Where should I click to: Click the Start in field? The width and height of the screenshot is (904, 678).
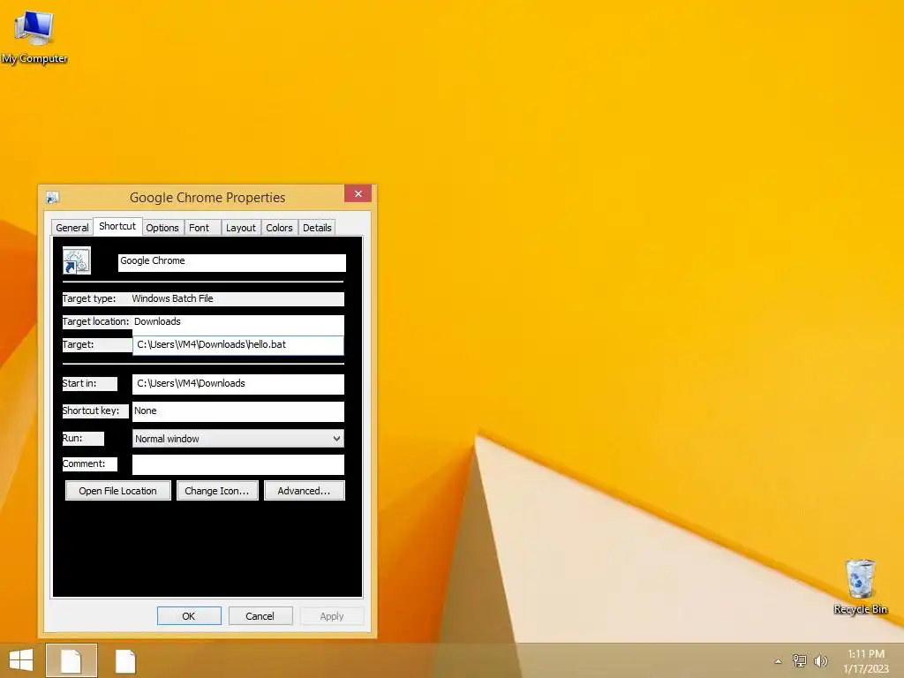[x=238, y=384]
